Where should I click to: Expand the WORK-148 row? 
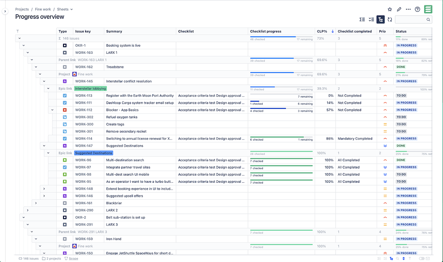[44, 189]
